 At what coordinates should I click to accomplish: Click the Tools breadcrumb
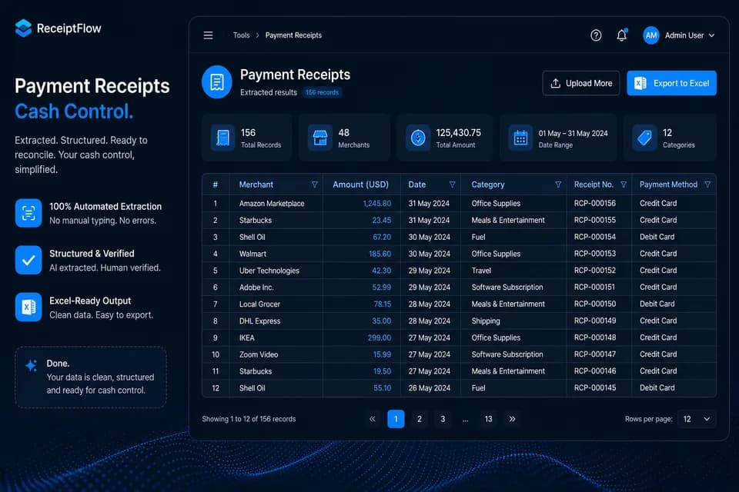point(241,35)
